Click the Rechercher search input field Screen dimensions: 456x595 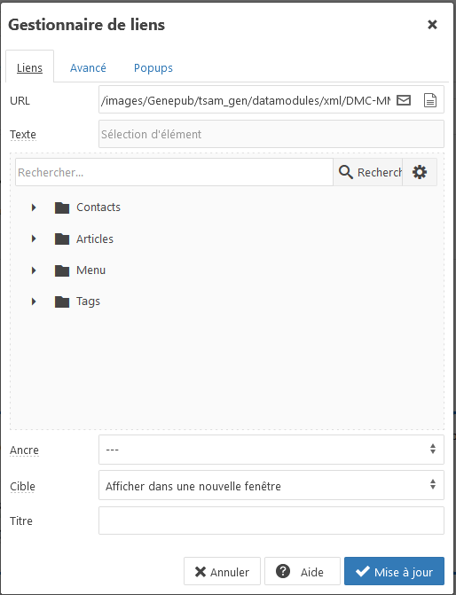pyautogui.click(x=174, y=172)
